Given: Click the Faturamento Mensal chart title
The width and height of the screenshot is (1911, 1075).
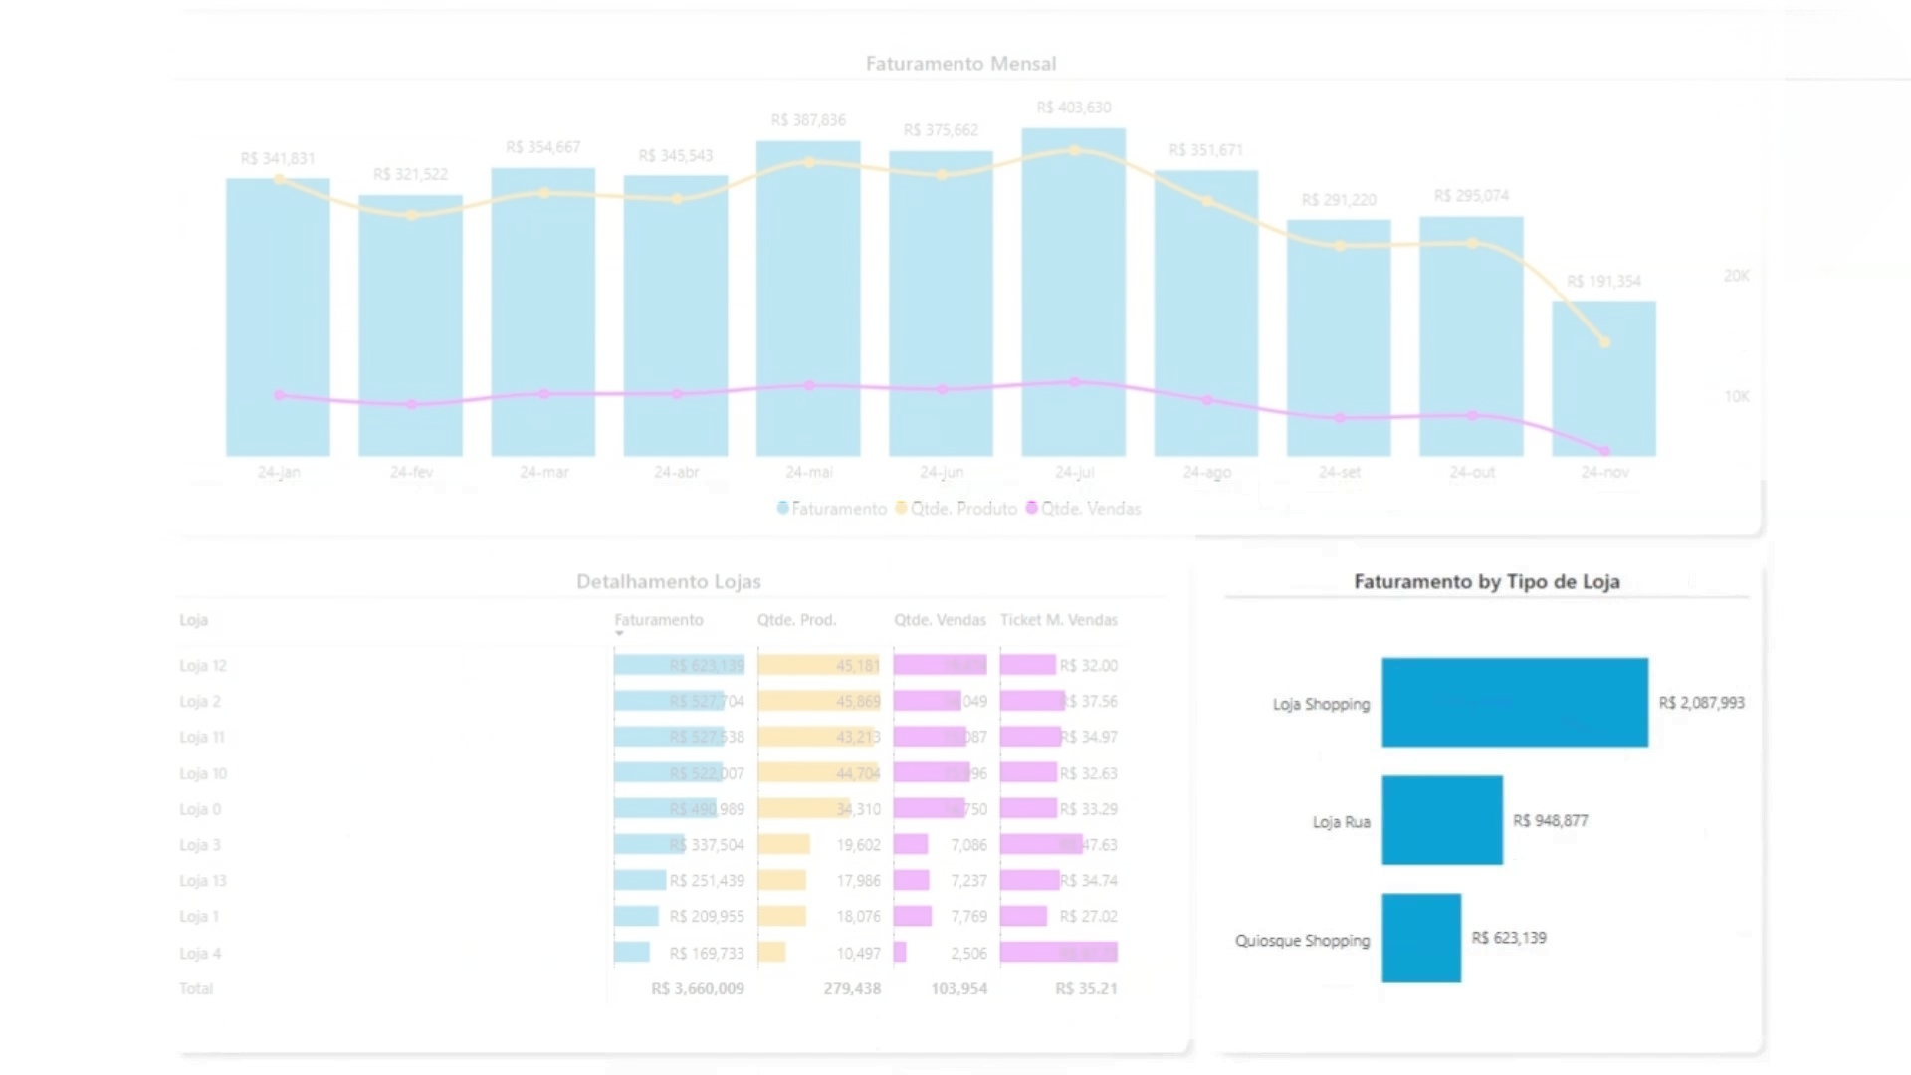Looking at the screenshot, I should (960, 64).
